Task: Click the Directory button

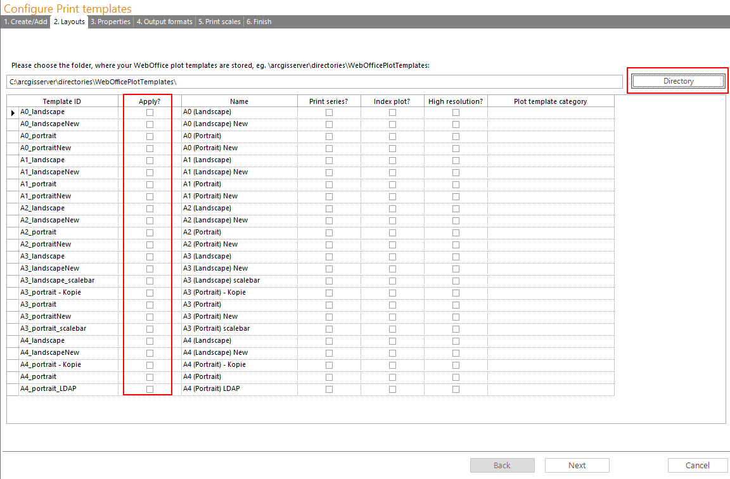Action: point(678,81)
